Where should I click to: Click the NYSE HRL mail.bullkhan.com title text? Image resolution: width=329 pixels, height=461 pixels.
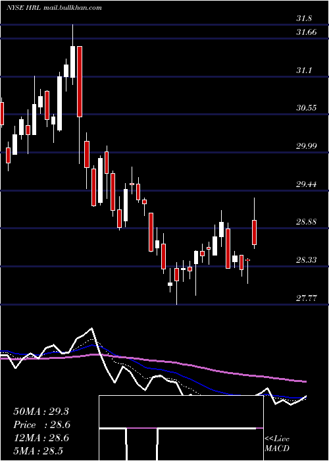(54, 8)
